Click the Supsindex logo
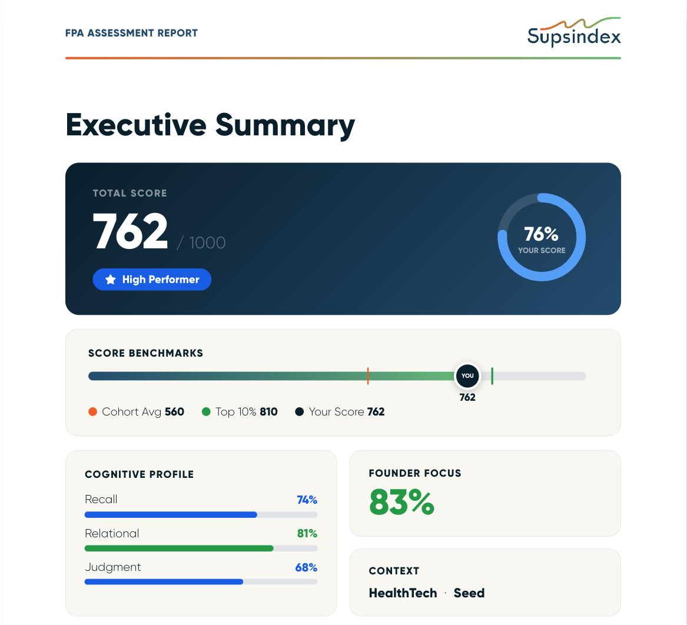The image size is (687, 625). (x=574, y=32)
